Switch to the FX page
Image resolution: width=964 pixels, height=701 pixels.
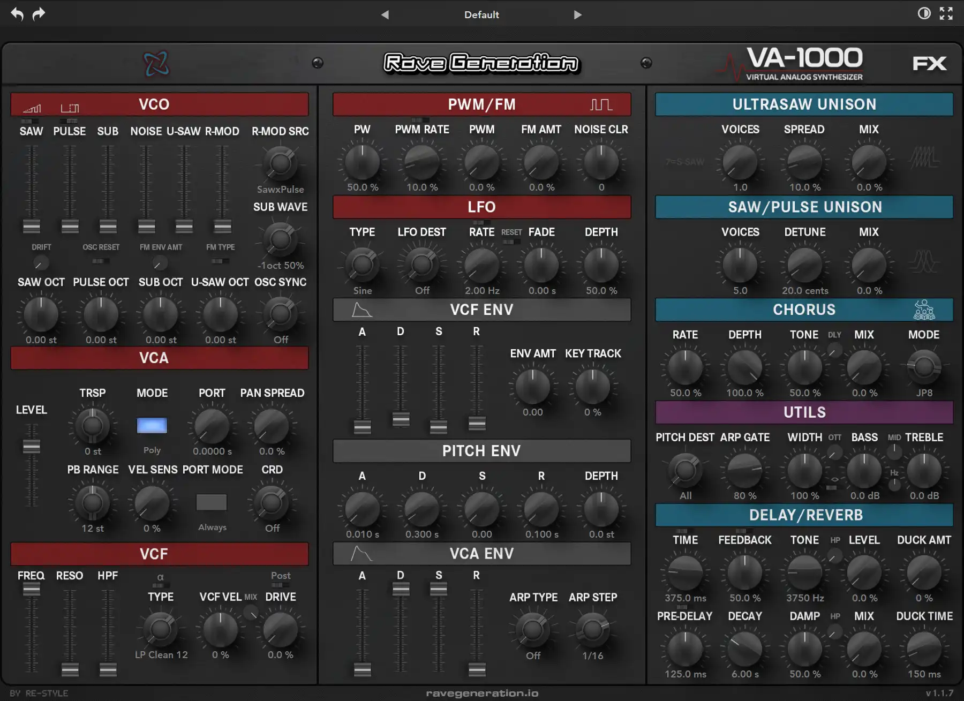929,64
